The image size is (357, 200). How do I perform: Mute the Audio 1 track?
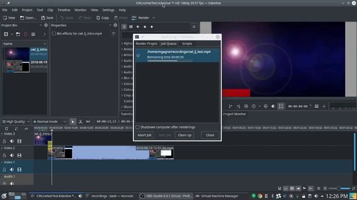pyautogui.click(x=12, y=183)
